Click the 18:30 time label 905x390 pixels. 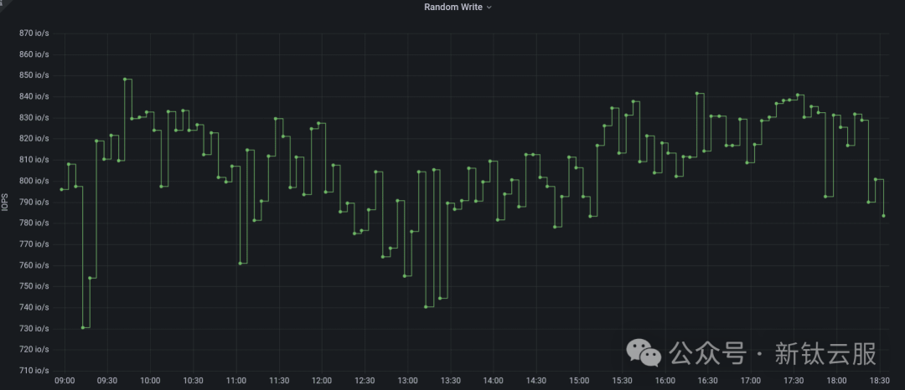point(879,381)
